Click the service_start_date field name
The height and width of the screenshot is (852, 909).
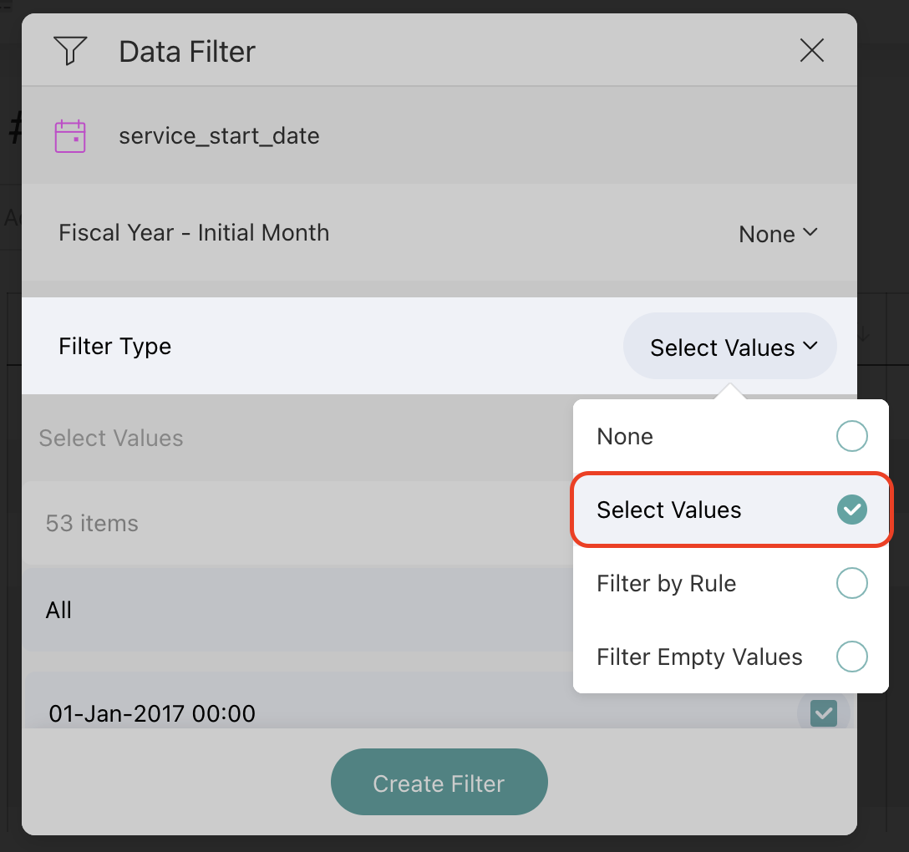[219, 135]
